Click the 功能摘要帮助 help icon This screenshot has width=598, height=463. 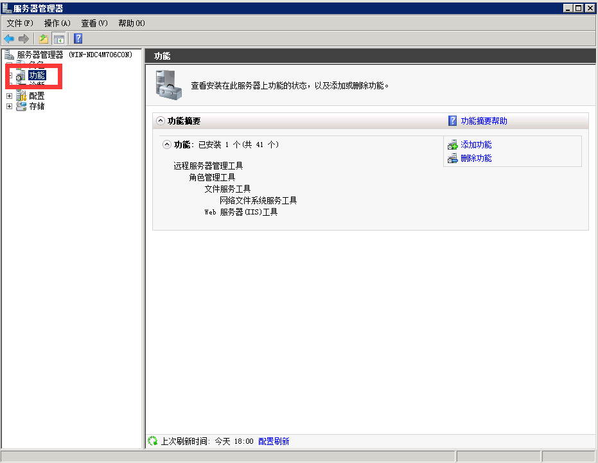click(453, 121)
